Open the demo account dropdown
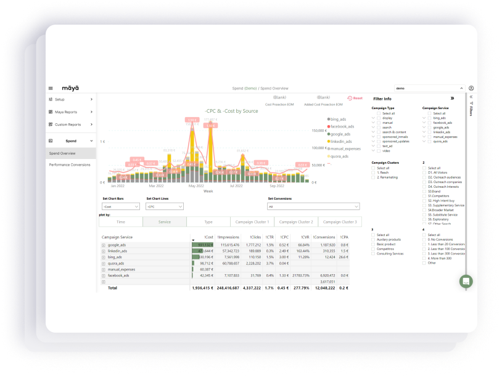The image size is (502, 377). 429,88
